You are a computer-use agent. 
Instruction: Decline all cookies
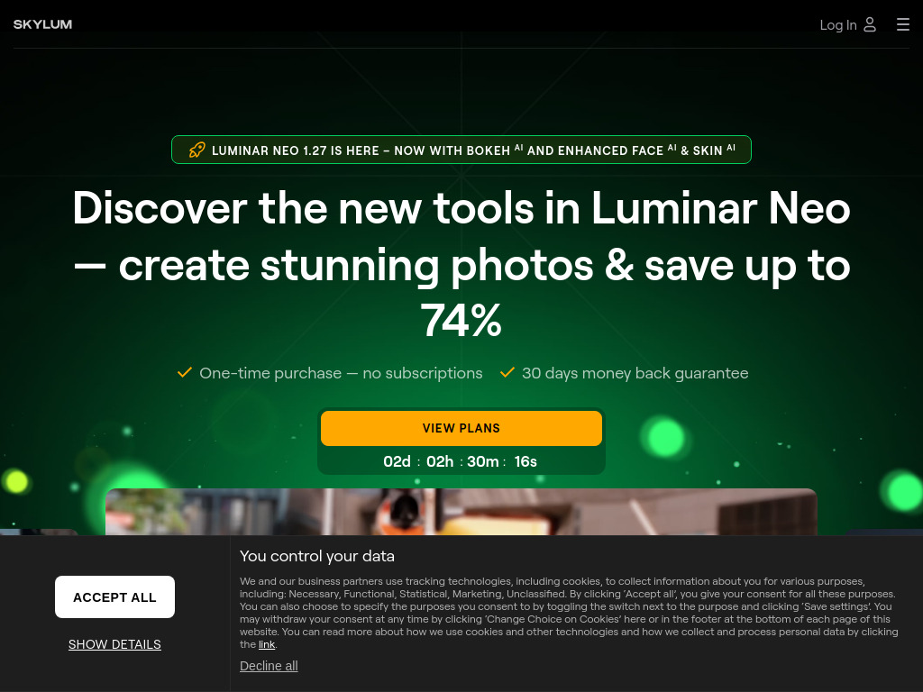click(x=269, y=666)
